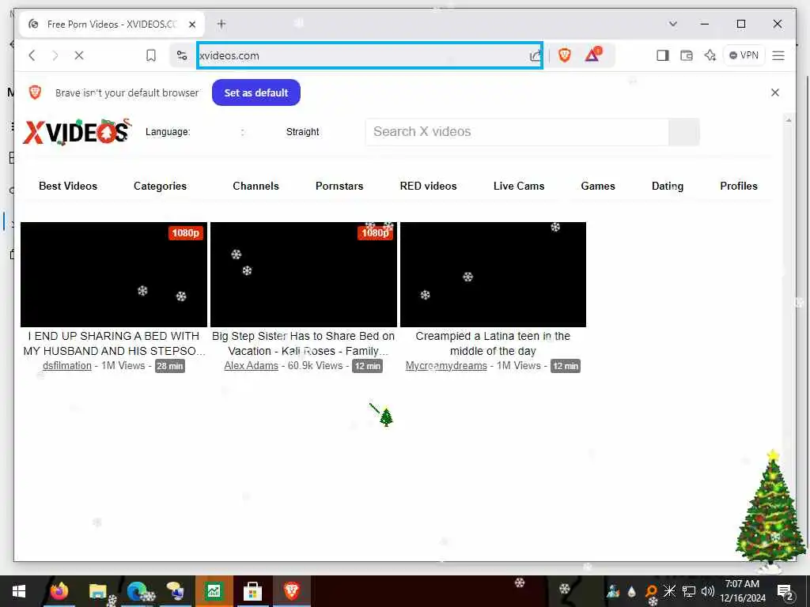Open the thumbnail above the Mycreamydreams link
This screenshot has height=607, width=810.
pyautogui.click(x=494, y=274)
